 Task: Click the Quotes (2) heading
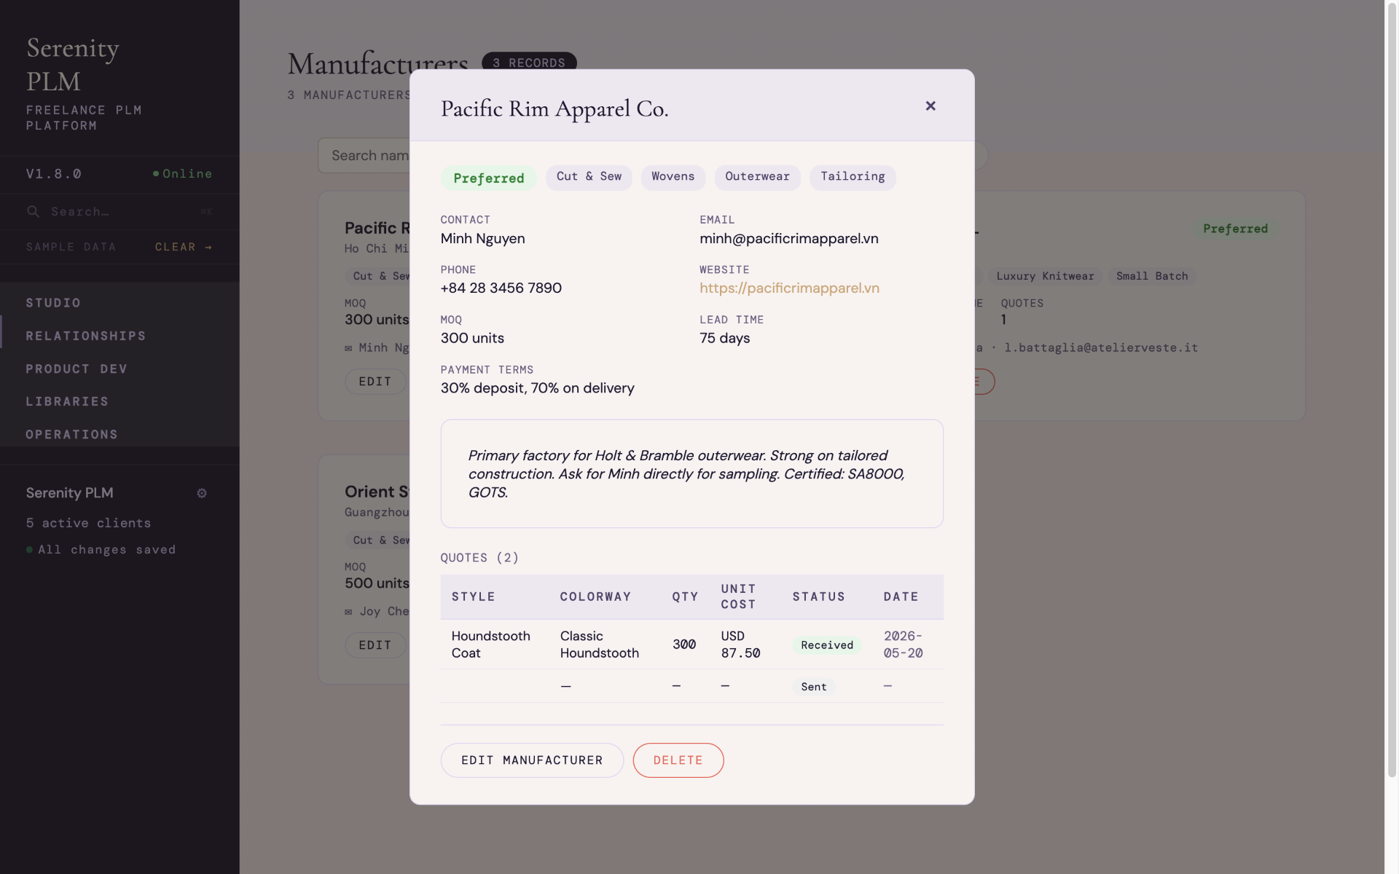click(x=479, y=558)
